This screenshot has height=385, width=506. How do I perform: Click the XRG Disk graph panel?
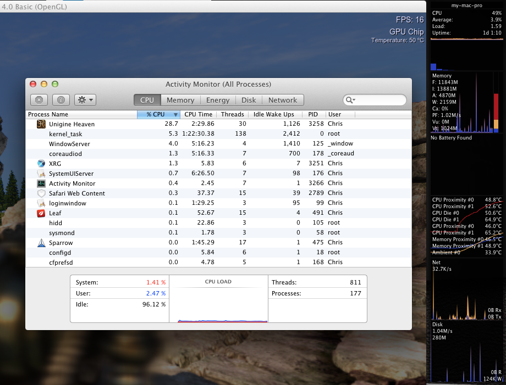coord(466,351)
